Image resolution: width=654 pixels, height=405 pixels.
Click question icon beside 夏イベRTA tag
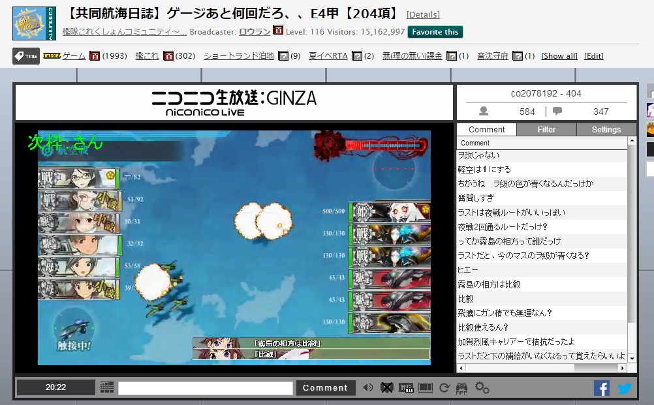pos(357,56)
